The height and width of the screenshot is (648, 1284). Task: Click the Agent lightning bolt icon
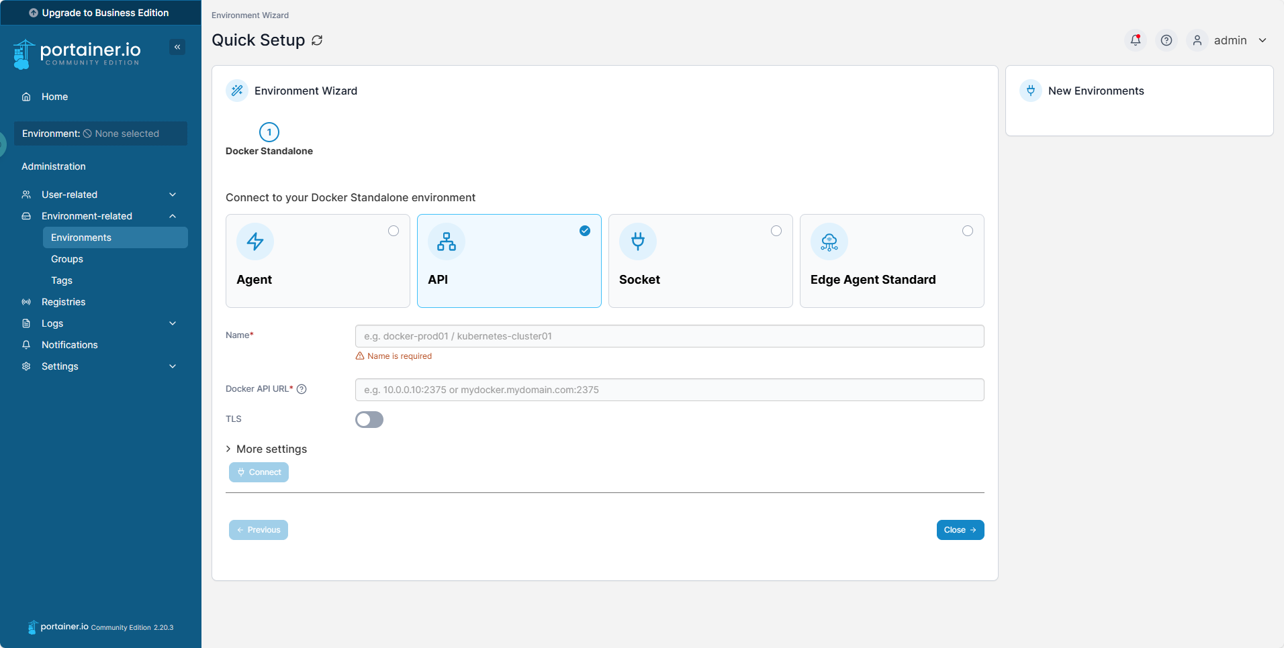(x=255, y=241)
